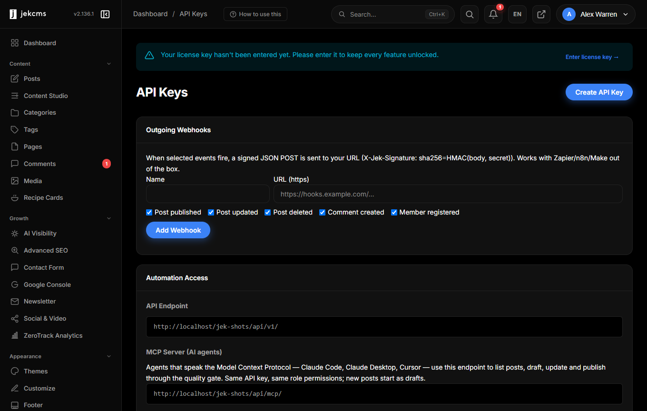Open Advanced SEO menu item

61,250
